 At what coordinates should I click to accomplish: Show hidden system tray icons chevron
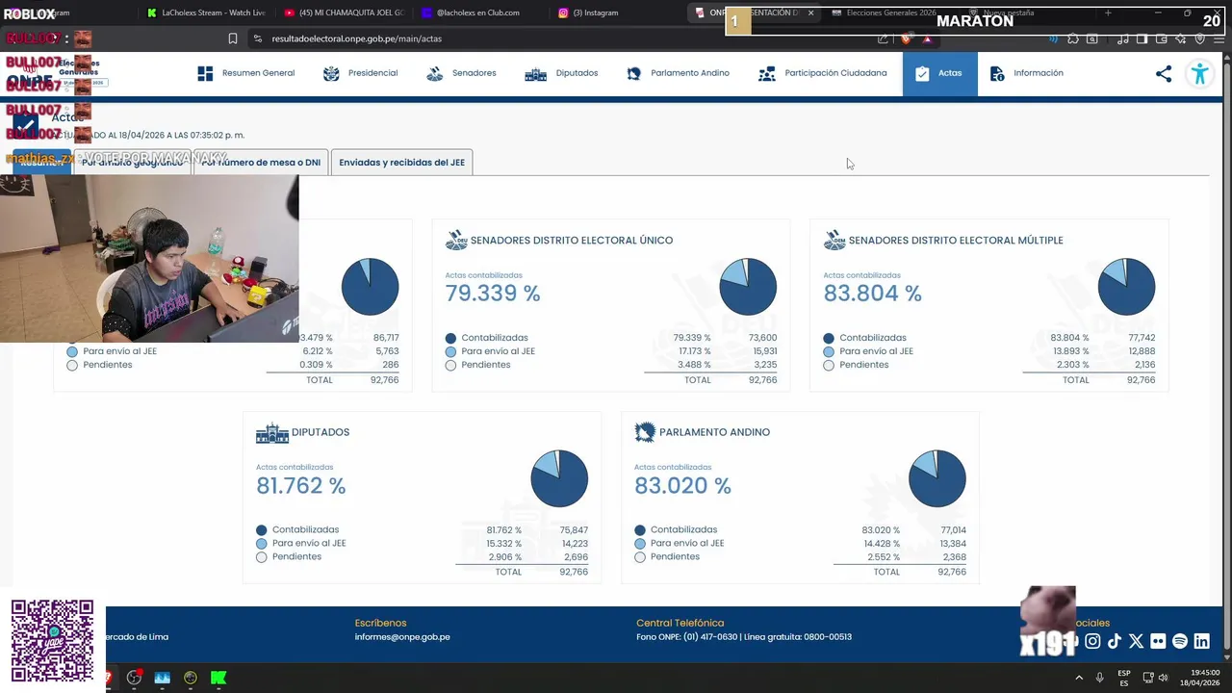(1079, 678)
